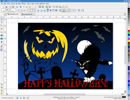Click the New document icon
This screenshot has height=100, width=130.
pyautogui.click(x=3, y=7)
